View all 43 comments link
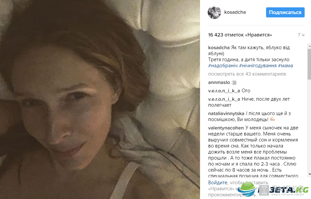311x199 pixels. tap(247, 74)
